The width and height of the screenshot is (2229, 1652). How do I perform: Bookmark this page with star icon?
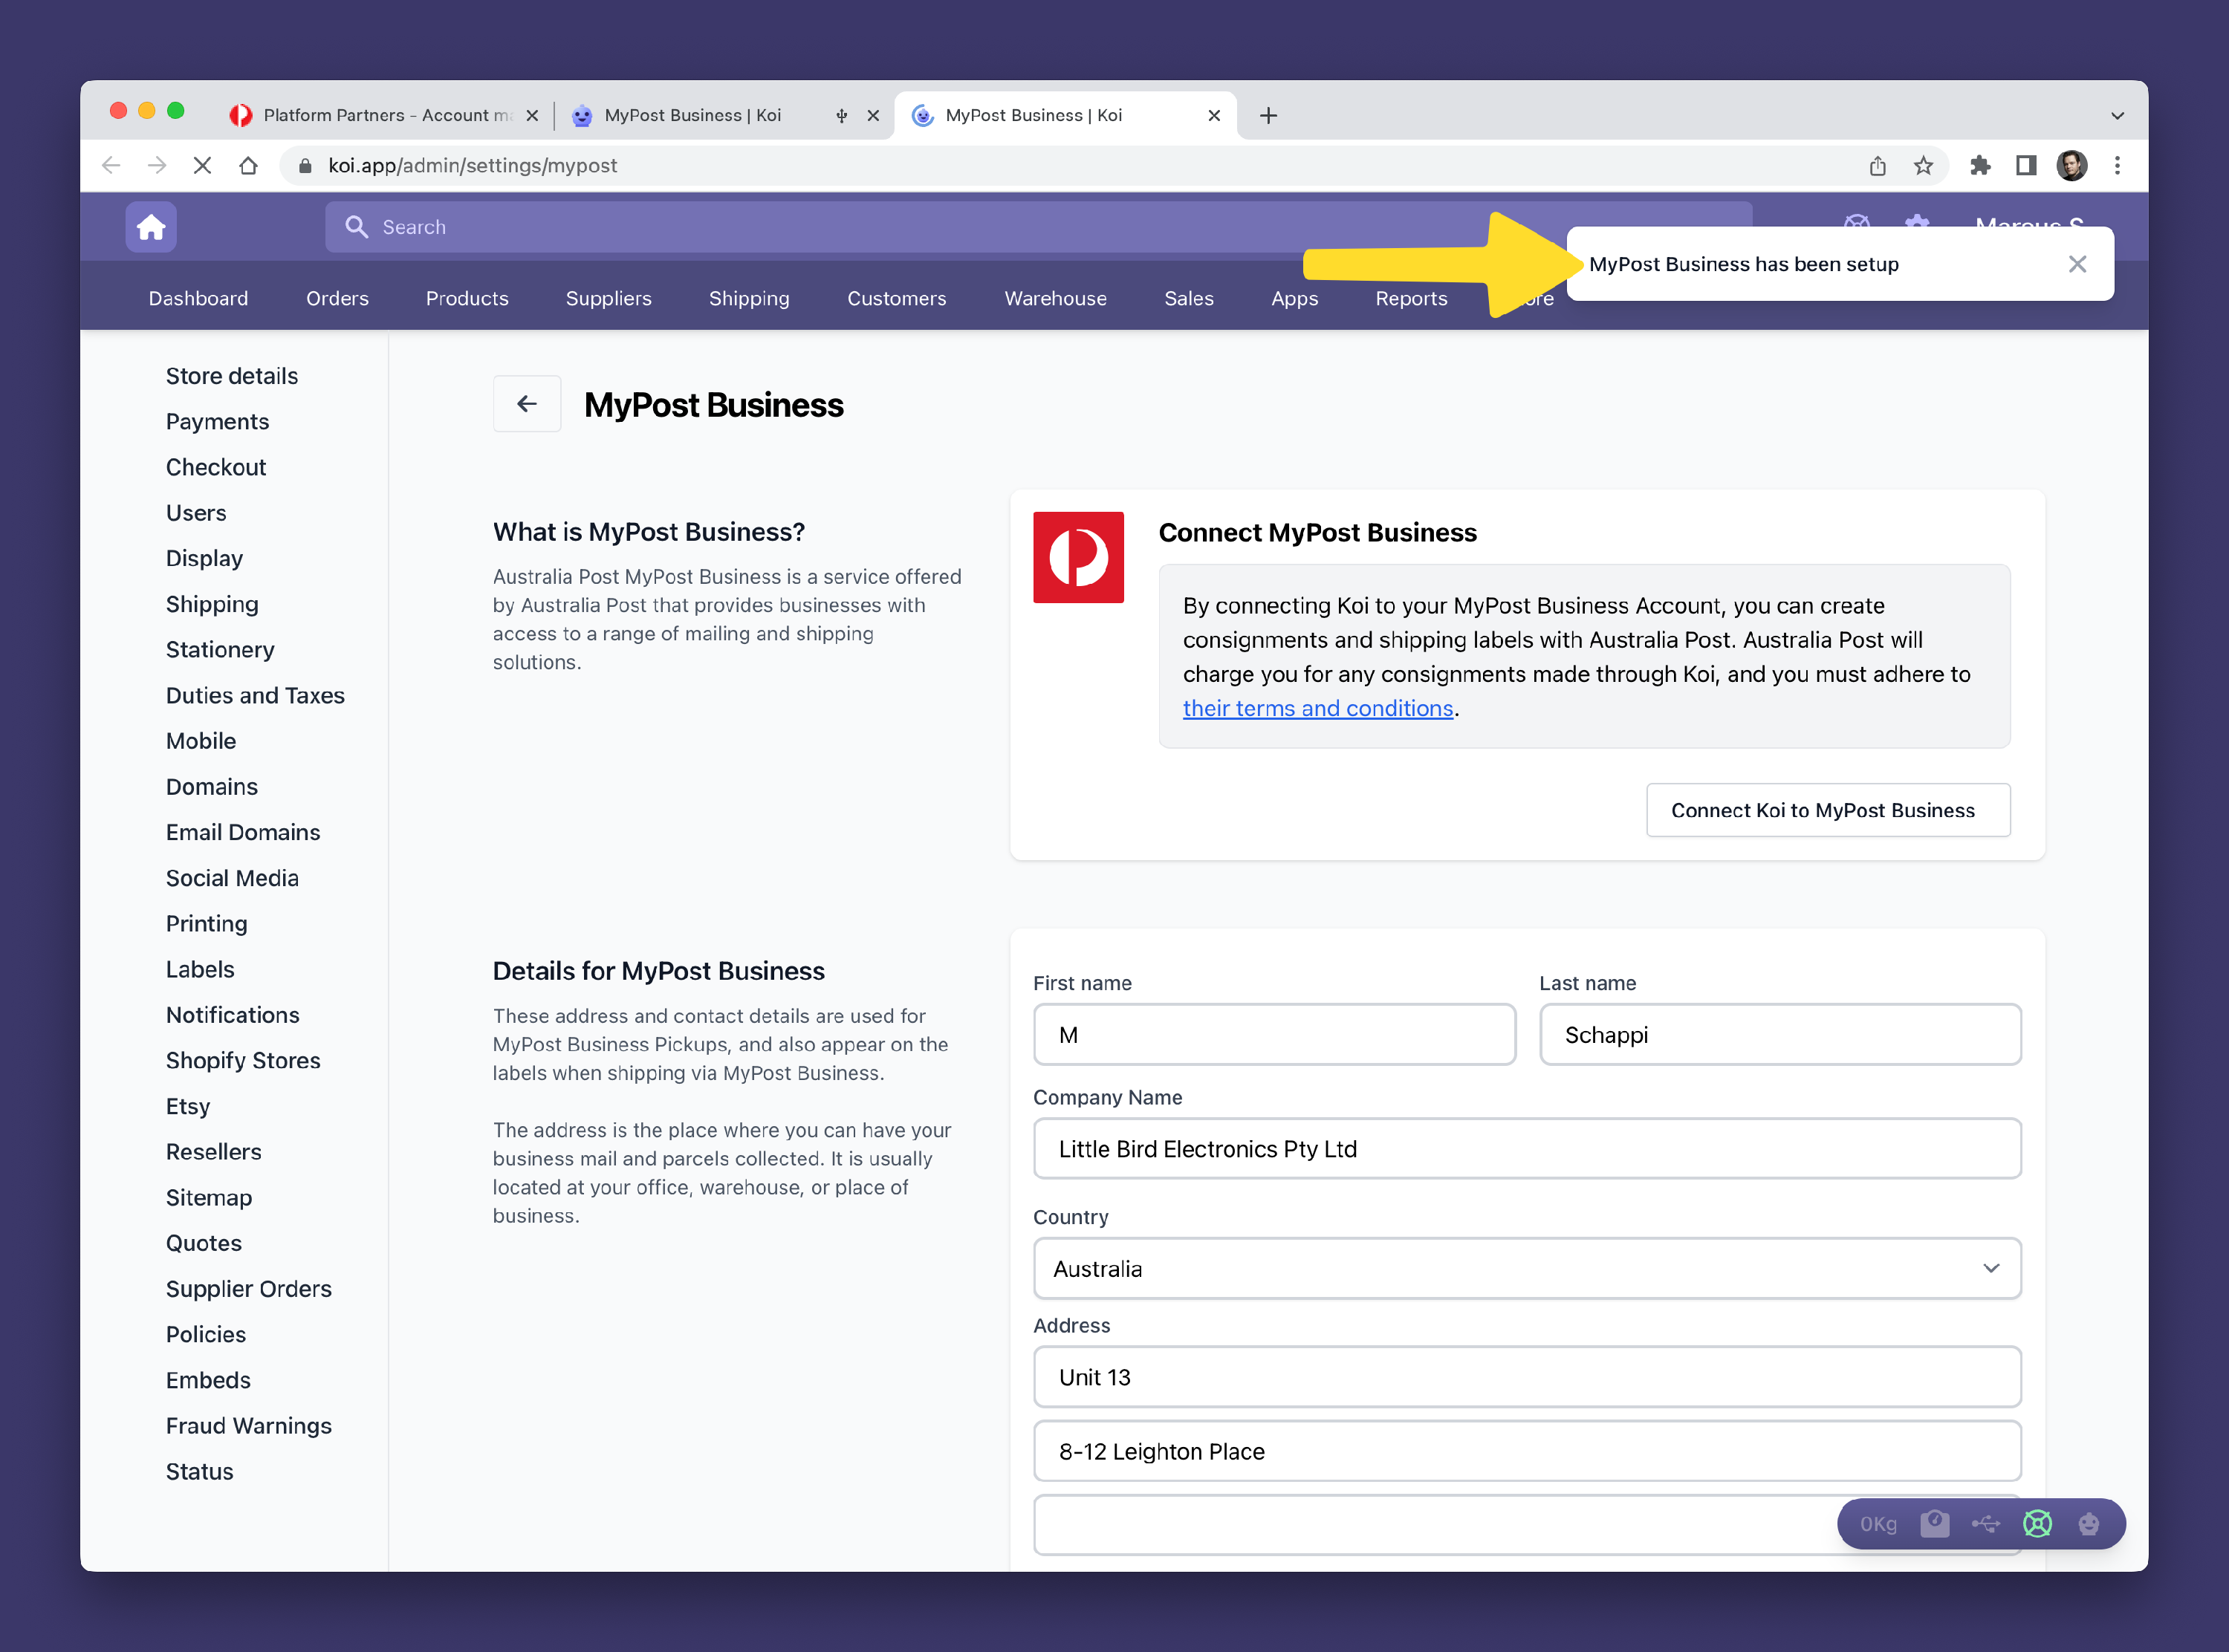1923,166
